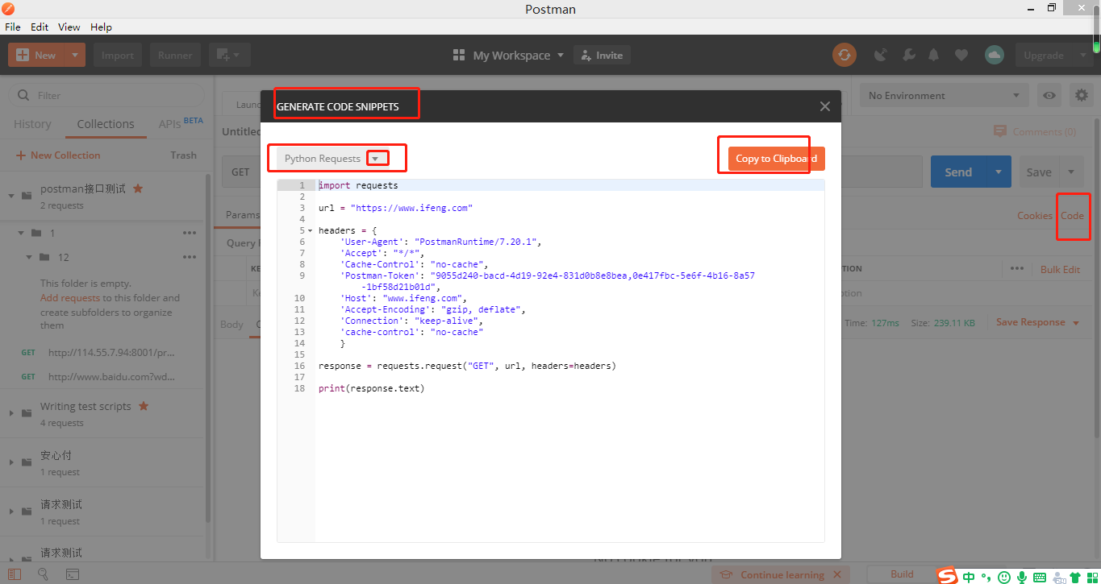
Task: Open the No Environment dropdown
Action: point(945,95)
